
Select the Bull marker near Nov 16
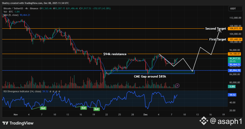[x=83, y=108]
